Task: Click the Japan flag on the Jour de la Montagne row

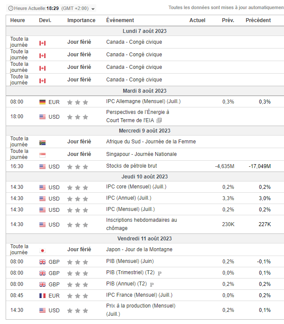Action: pos(42,251)
